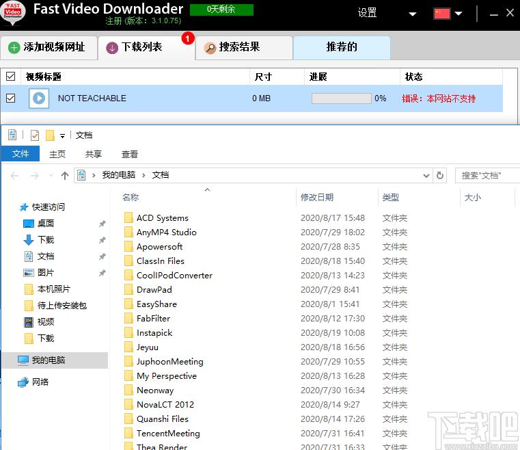The image size is (520, 450).
Task: Open the 文件 ribbon menu
Action: coord(20,154)
